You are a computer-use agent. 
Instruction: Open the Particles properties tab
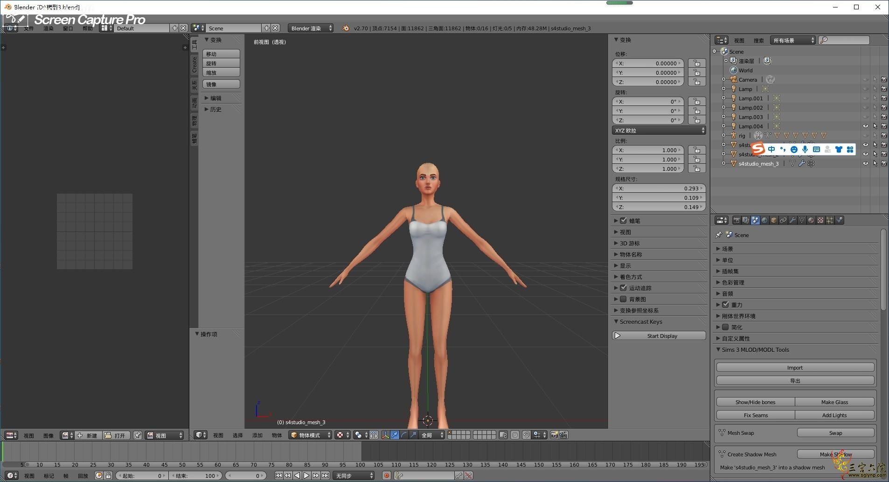point(830,220)
